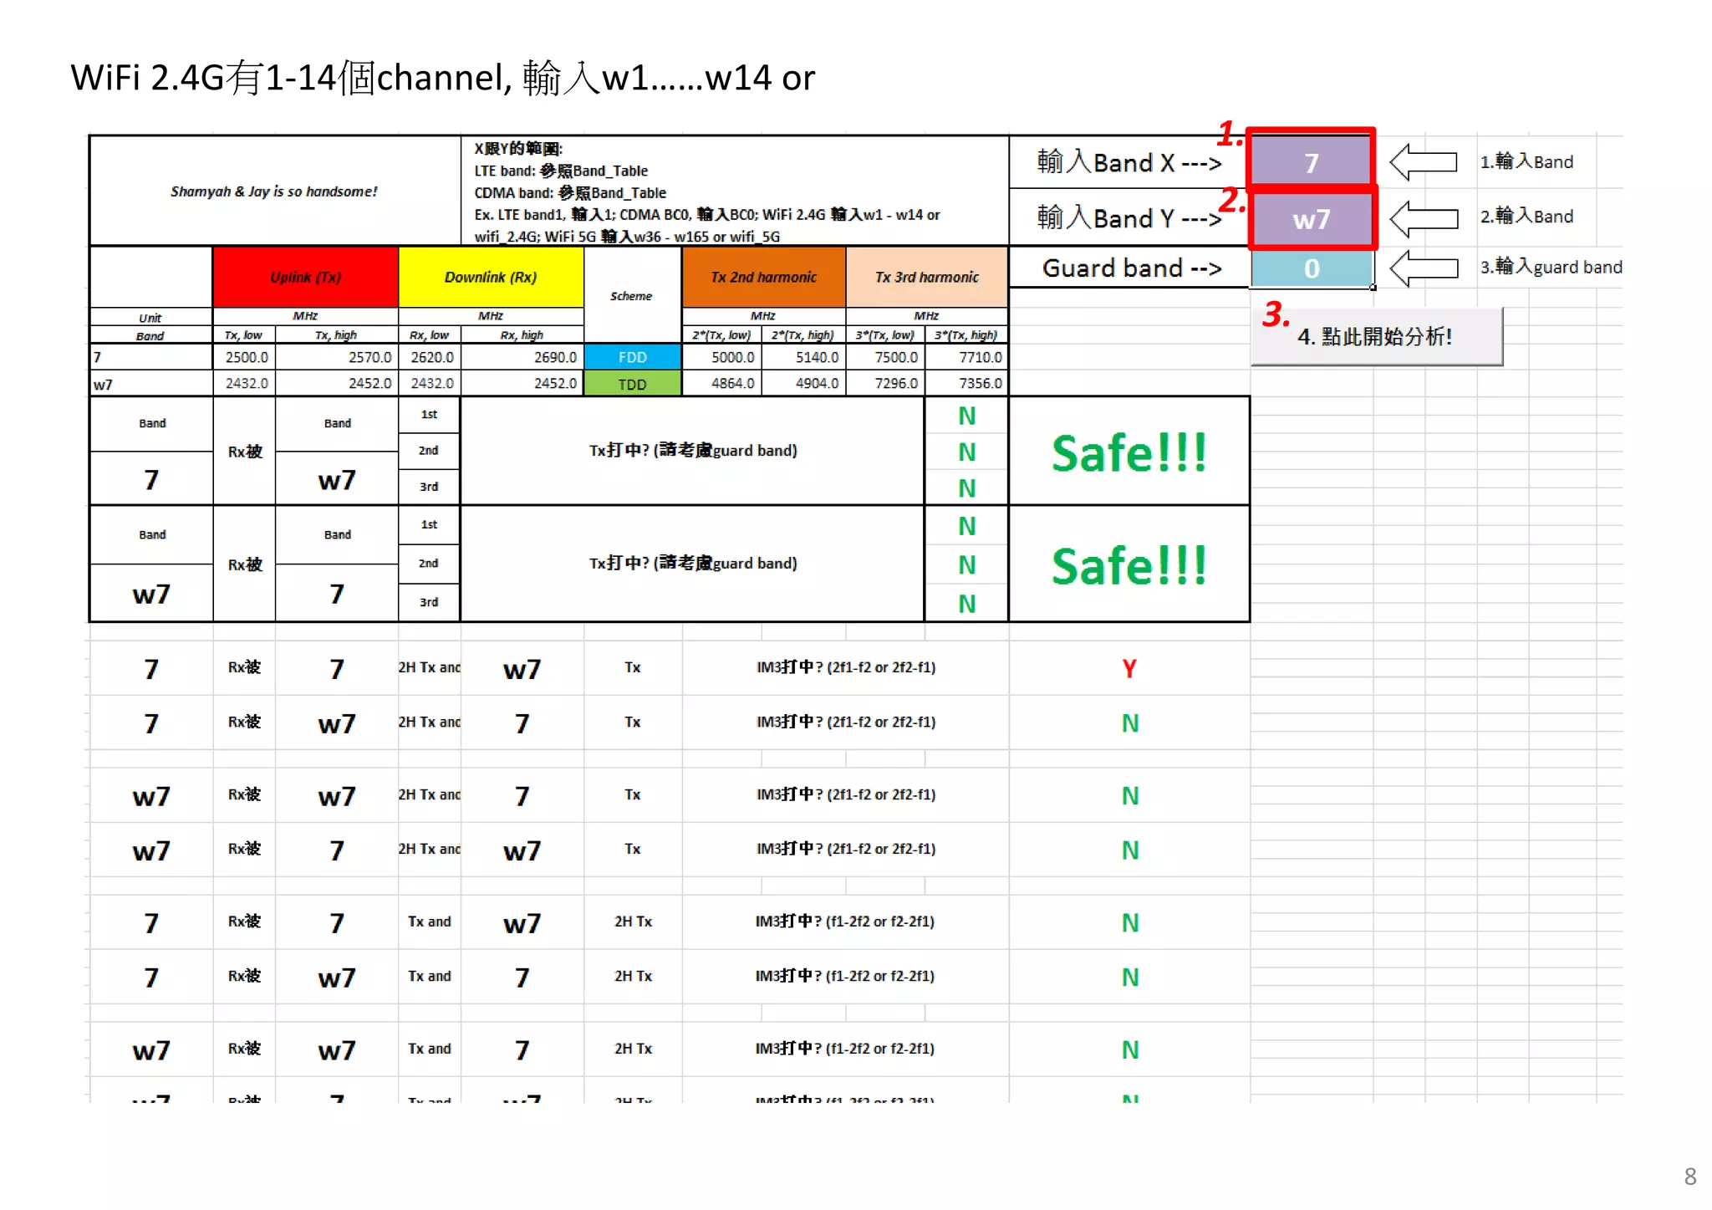1712x1210 pixels.
Task: Select the blue FDD scheme cell
Action: [x=632, y=357]
